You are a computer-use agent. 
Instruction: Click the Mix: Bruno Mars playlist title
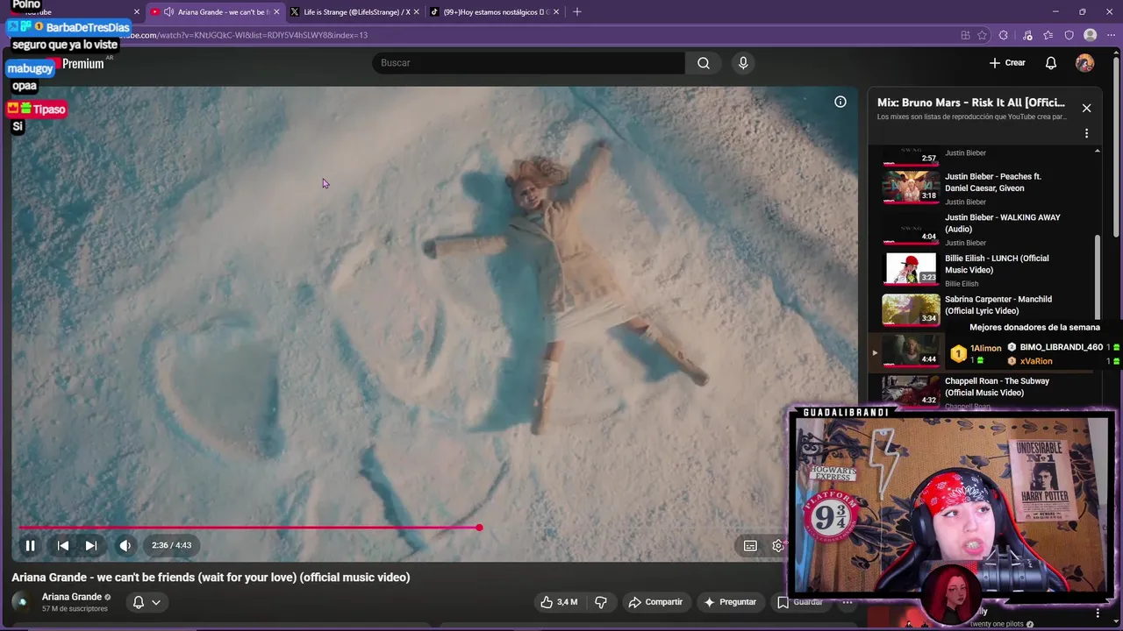[971, 103]
